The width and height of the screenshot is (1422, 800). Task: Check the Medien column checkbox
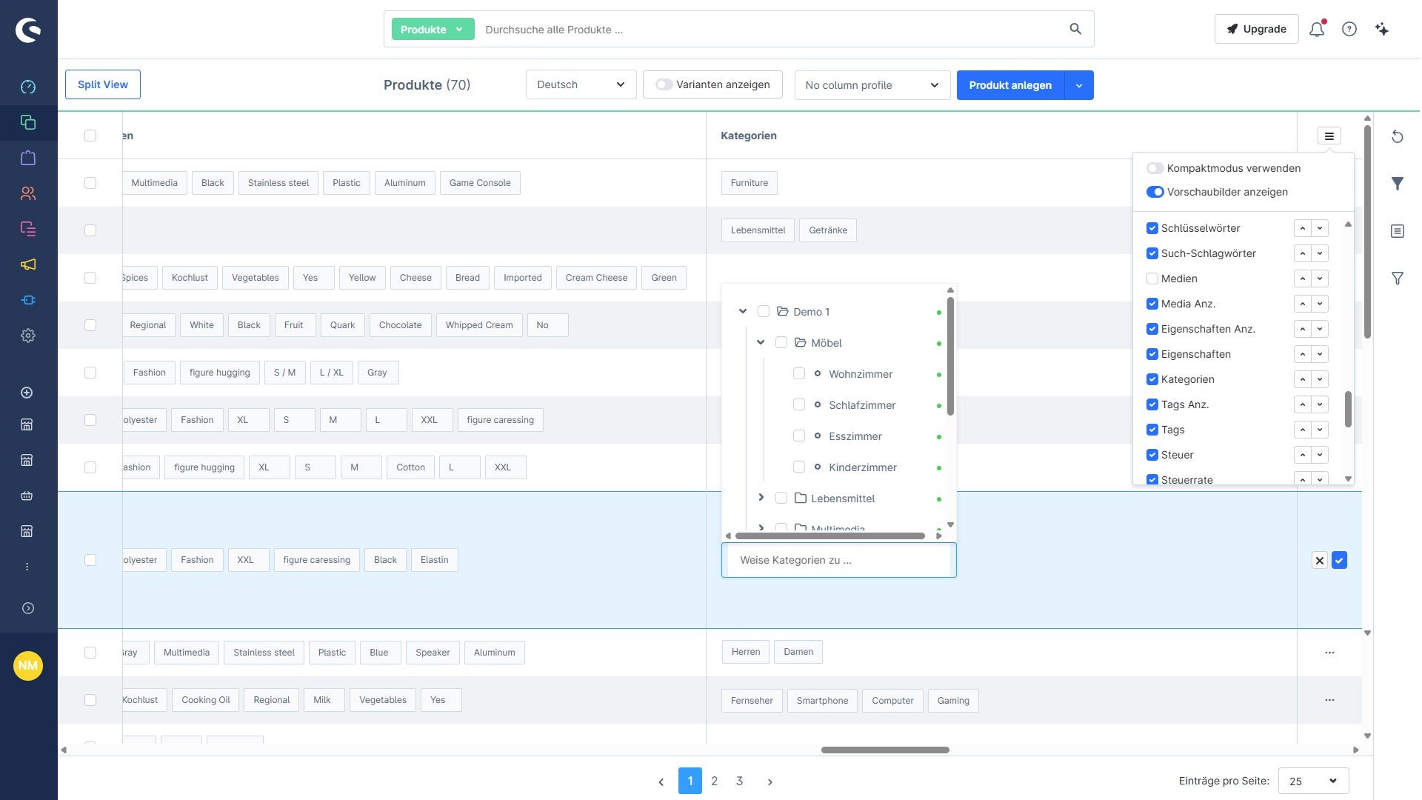pos(1152,279)
